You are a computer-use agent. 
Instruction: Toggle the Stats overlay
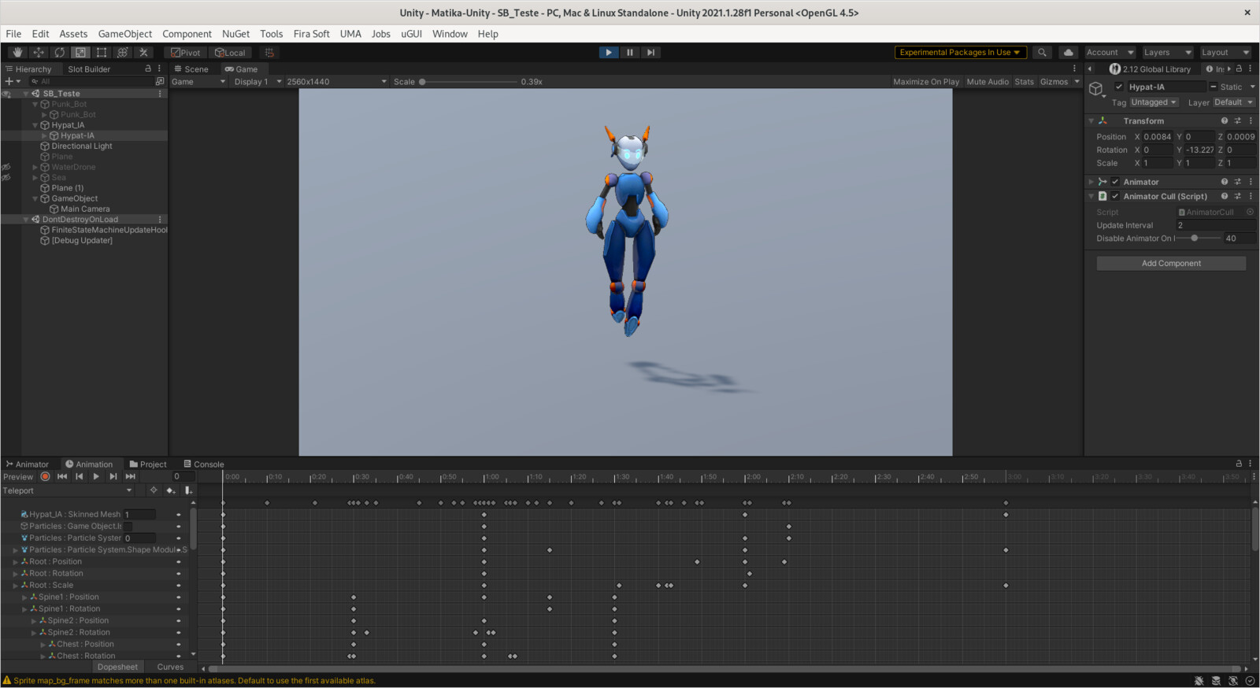coord(1024,82)
